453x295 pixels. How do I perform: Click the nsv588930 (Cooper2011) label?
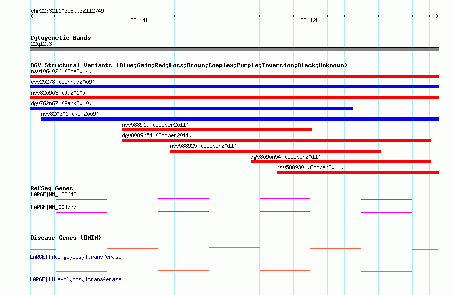310,167
